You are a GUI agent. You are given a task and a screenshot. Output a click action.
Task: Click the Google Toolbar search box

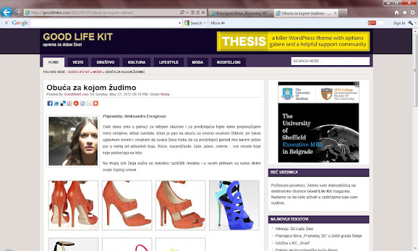point(104,23)
